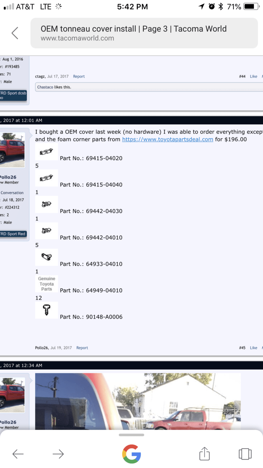Click screw image for part 90148-A0006

(x=46, y=310)
